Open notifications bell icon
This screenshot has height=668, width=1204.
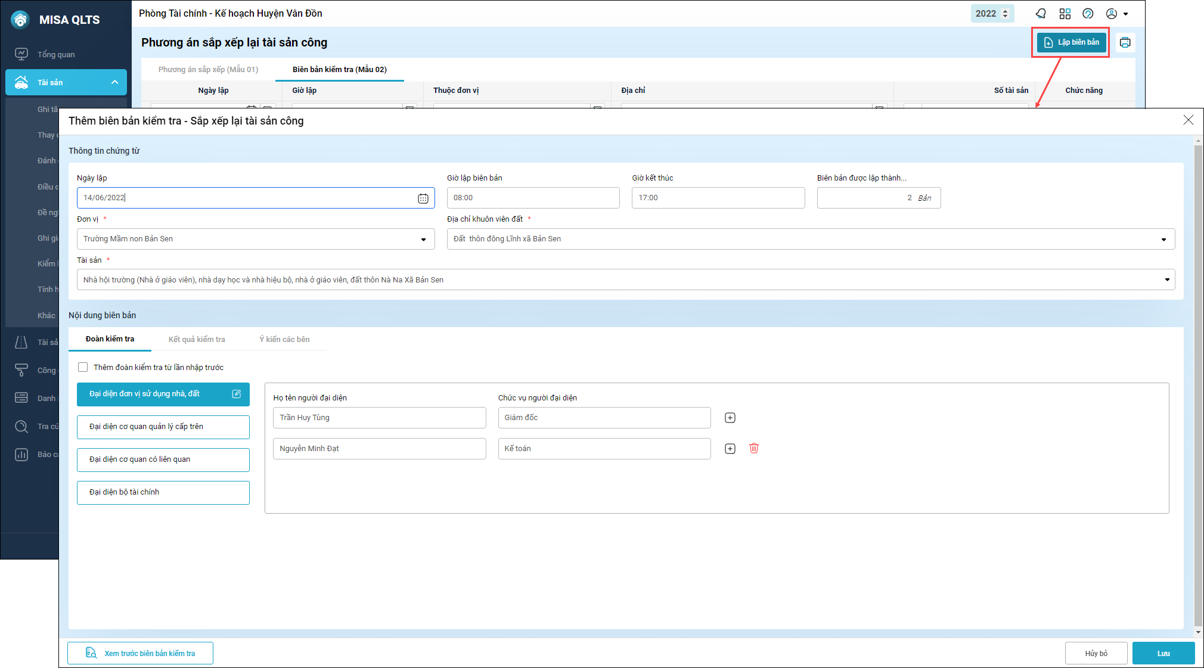[1041, 14]
